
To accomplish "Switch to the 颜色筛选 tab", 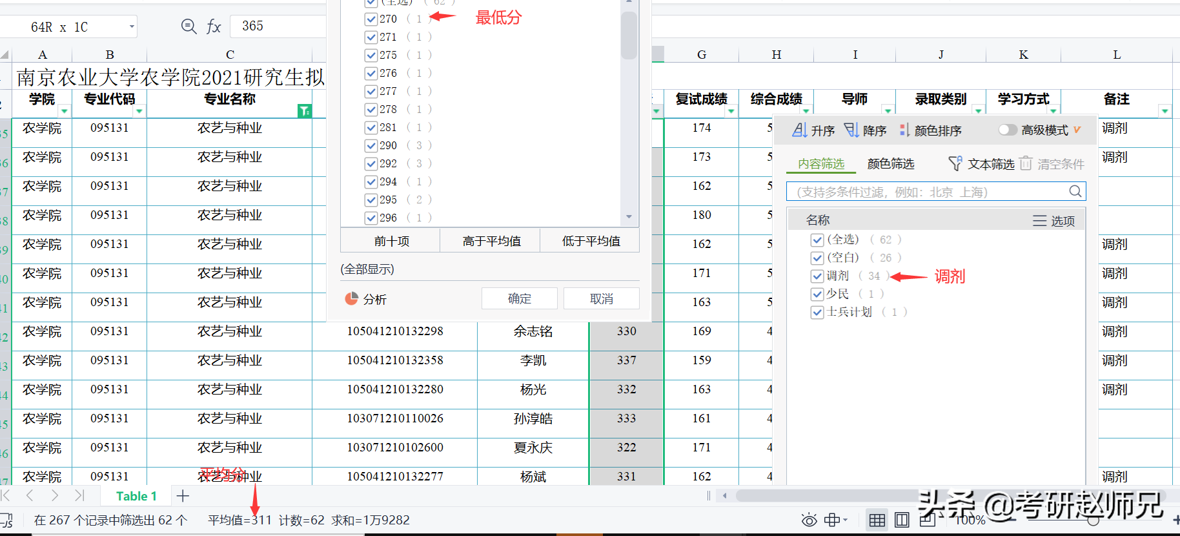I will pos(891,164).
